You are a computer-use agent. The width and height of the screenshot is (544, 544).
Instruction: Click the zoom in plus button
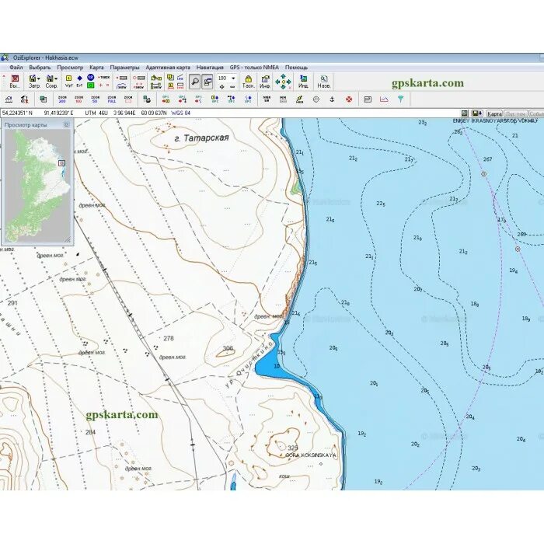tap(221, 86)
